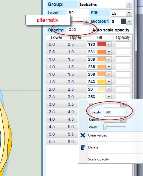This screenshot has width=143, height=176.
Task: Click the red fill swatch labeled 183
Action: [102, 44]
